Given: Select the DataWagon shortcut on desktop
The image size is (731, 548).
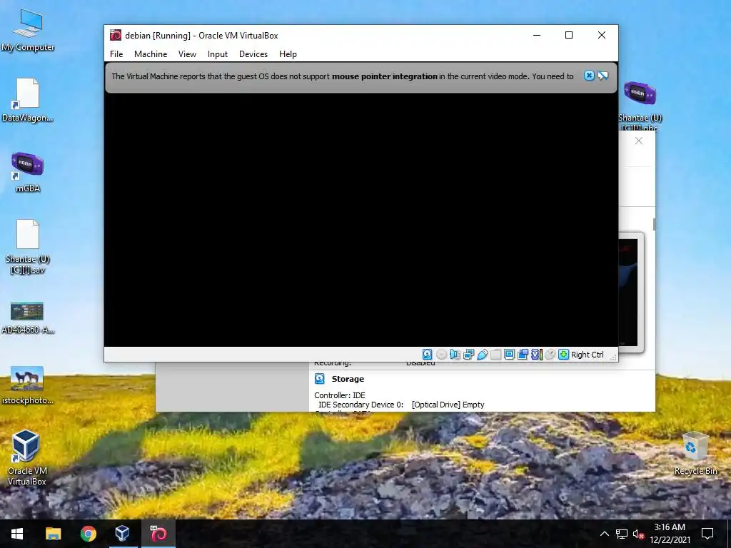Looking at the screenshot, I should click(x=28, y=100).
